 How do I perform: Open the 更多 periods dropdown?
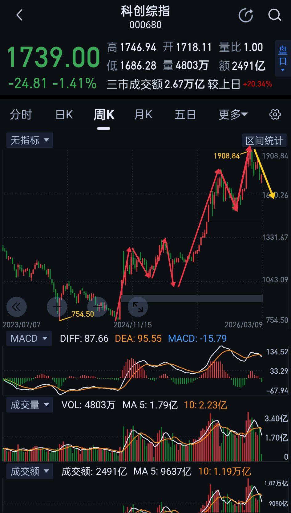pos(233,115)
